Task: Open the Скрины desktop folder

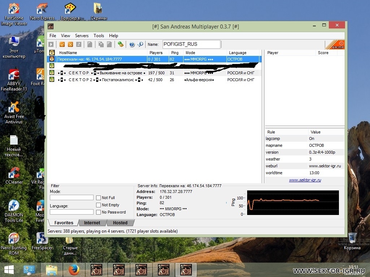Action: pos(98,12)
